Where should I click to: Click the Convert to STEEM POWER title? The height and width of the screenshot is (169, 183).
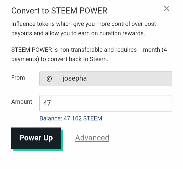(59, 11)
